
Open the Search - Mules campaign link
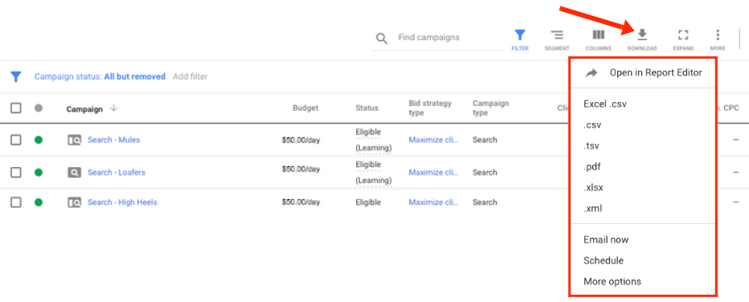coord(113,140)
